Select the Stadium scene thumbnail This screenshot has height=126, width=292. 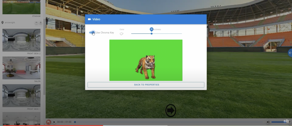pos(21,7)
